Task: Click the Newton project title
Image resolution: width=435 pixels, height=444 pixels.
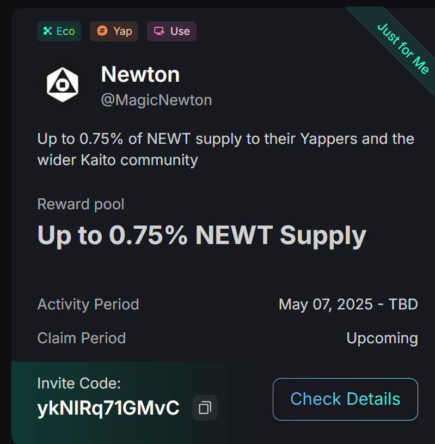Action: (140, 75)
